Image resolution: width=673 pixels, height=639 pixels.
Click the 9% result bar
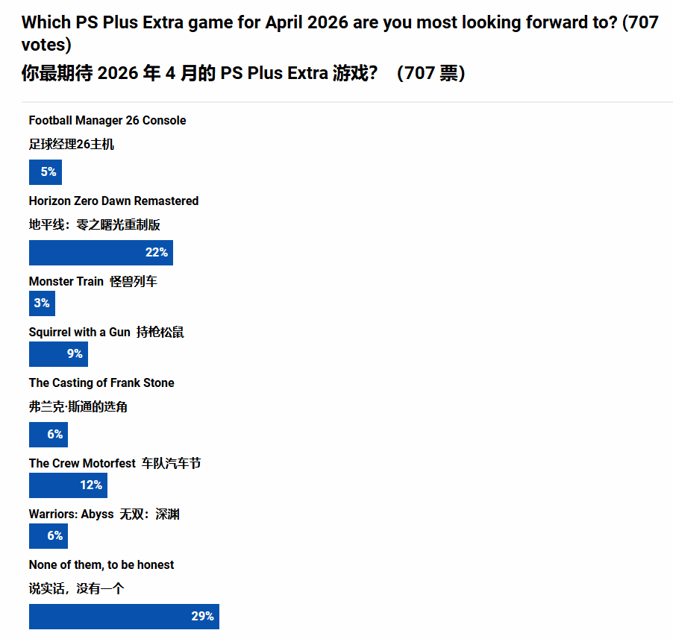pos(58,354)
